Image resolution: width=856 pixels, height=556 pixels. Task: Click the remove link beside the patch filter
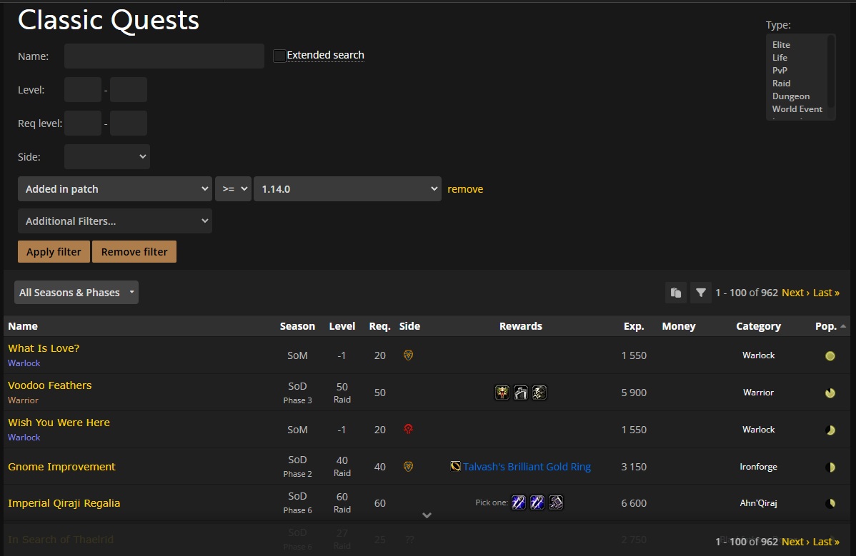(465, 189)
